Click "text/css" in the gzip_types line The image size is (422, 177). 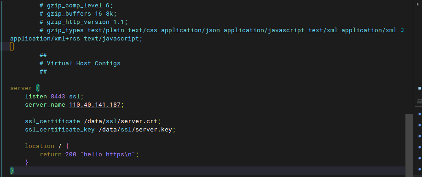point(142,30)
